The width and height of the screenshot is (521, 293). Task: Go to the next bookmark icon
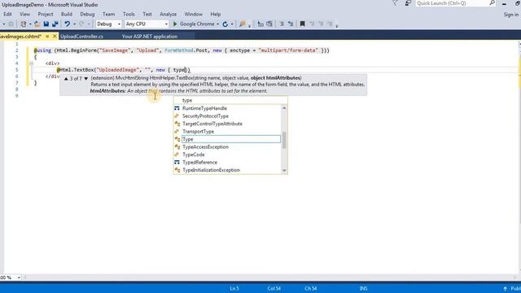(x=321, y=24)
